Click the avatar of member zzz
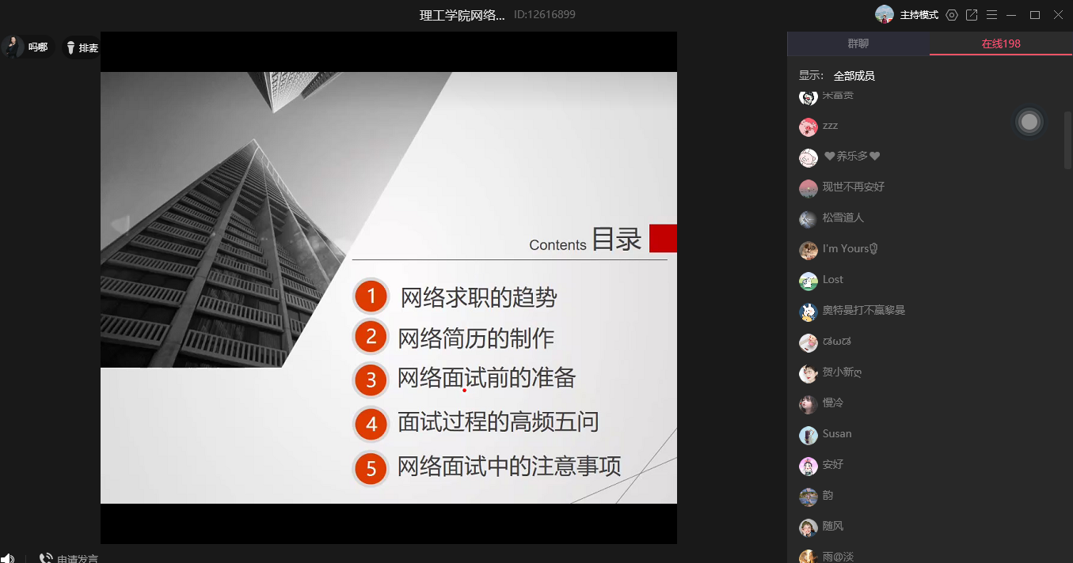The image size is (1073, 563). coord(808,127)
